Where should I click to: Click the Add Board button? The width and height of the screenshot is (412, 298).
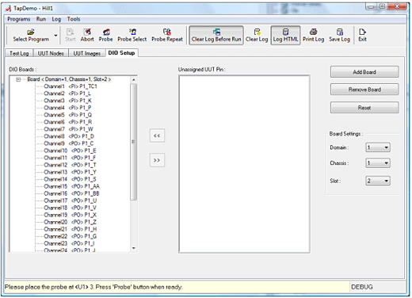pos(364,72)
